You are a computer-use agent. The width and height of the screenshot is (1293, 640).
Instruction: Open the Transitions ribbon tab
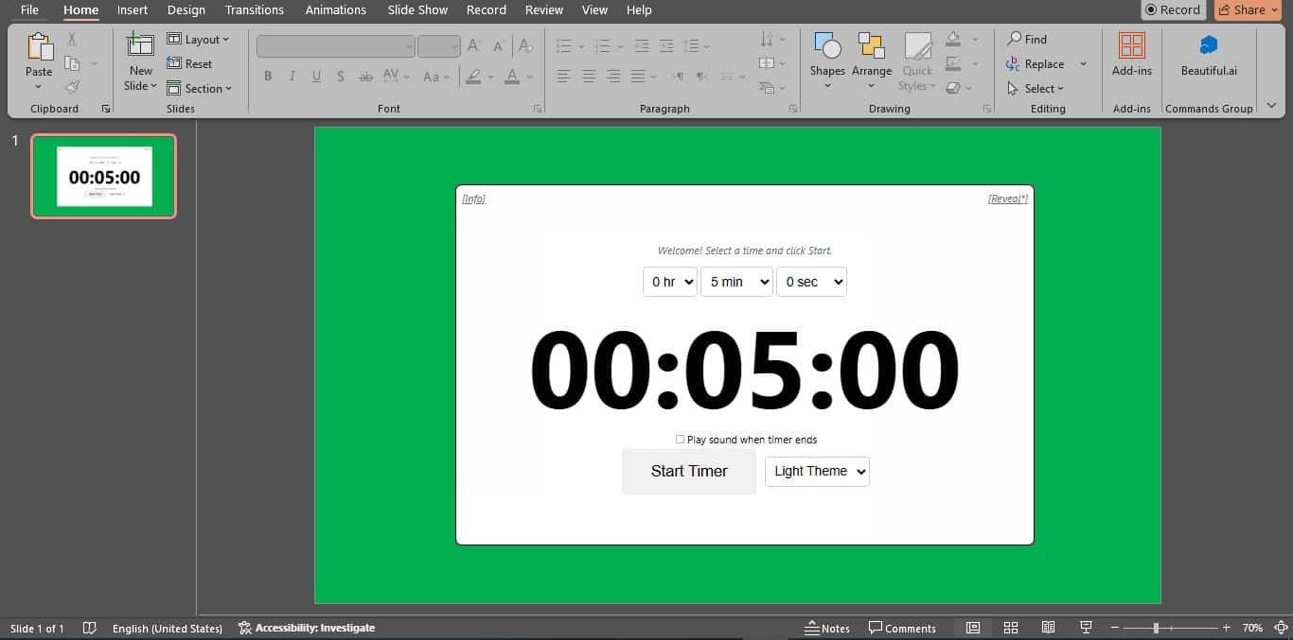254,10
